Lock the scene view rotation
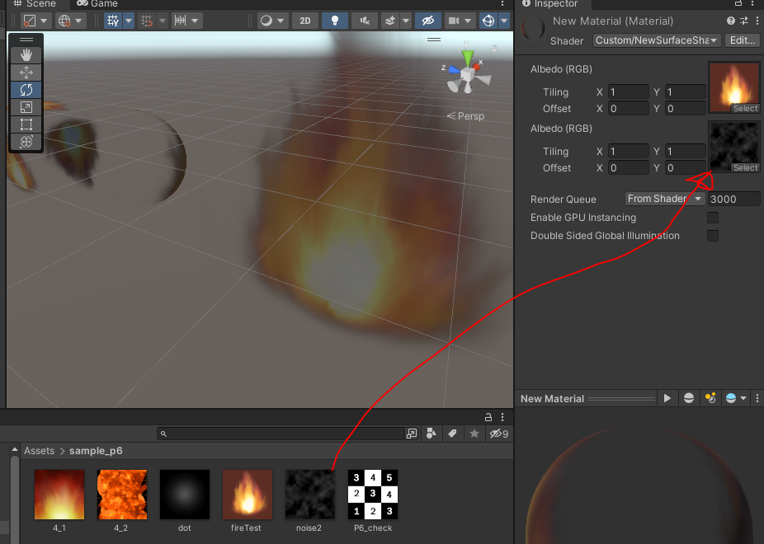Screen dimensions: 764x544 (x=494, y=49)
